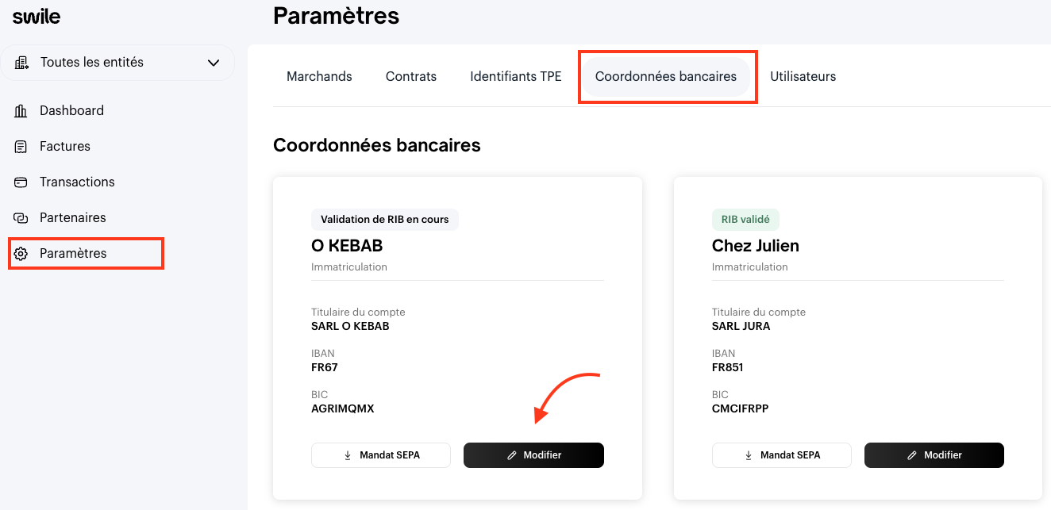The height and width of the screenshot is (510, 1051).
Task: Click the Dashboard chart icon in sidebar
Action: click(x=21, y=111)
